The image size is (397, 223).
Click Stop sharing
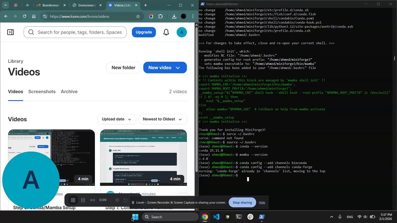point(242,203)
